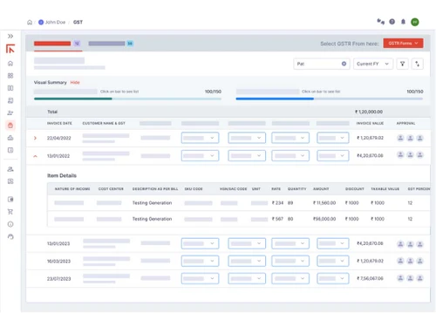Open the help question-mark icon in header
Image resolution: width=436 pixels, height=327 pixels.
click(x=392, y=22)
